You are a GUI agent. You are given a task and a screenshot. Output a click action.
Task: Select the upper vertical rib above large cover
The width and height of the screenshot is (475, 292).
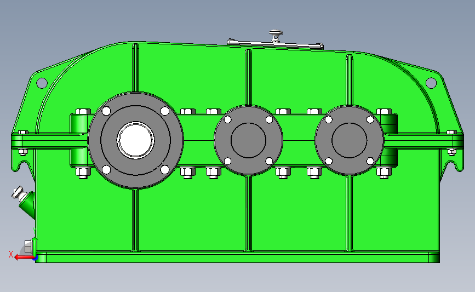pos(135,67)
